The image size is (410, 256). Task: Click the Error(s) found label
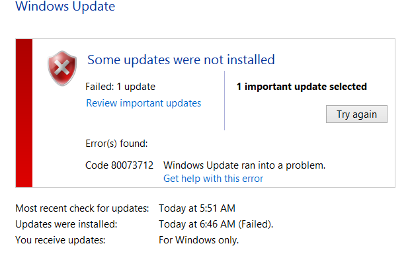[116, 144]
